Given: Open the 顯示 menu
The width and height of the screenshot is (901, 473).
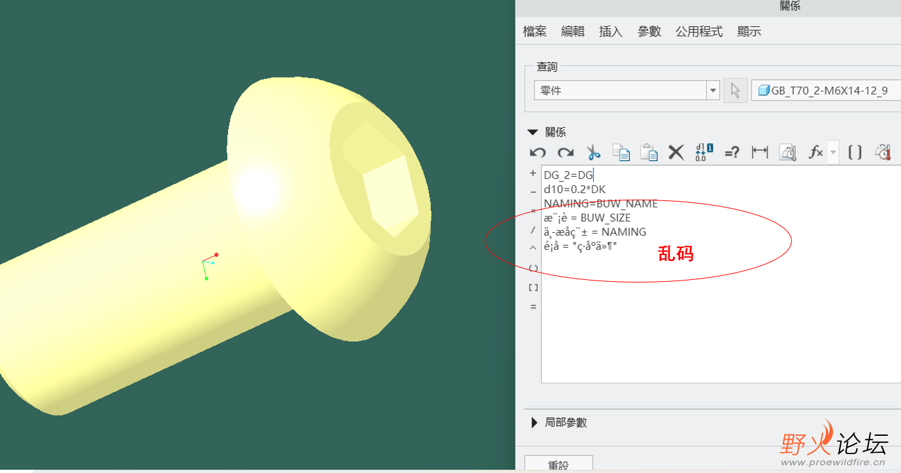Looking at the screenshot, I should [749, 31].
